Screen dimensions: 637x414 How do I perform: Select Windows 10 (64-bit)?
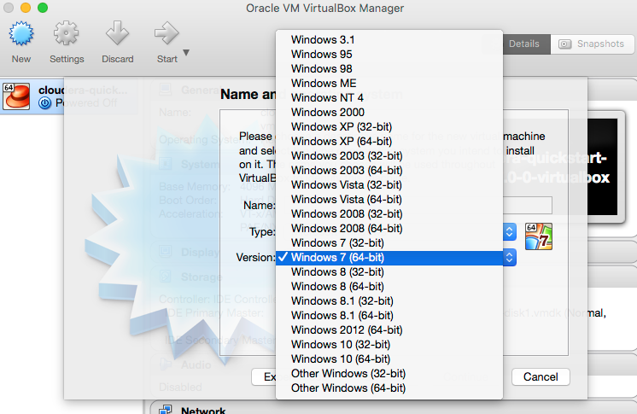[x=389, y=359]
